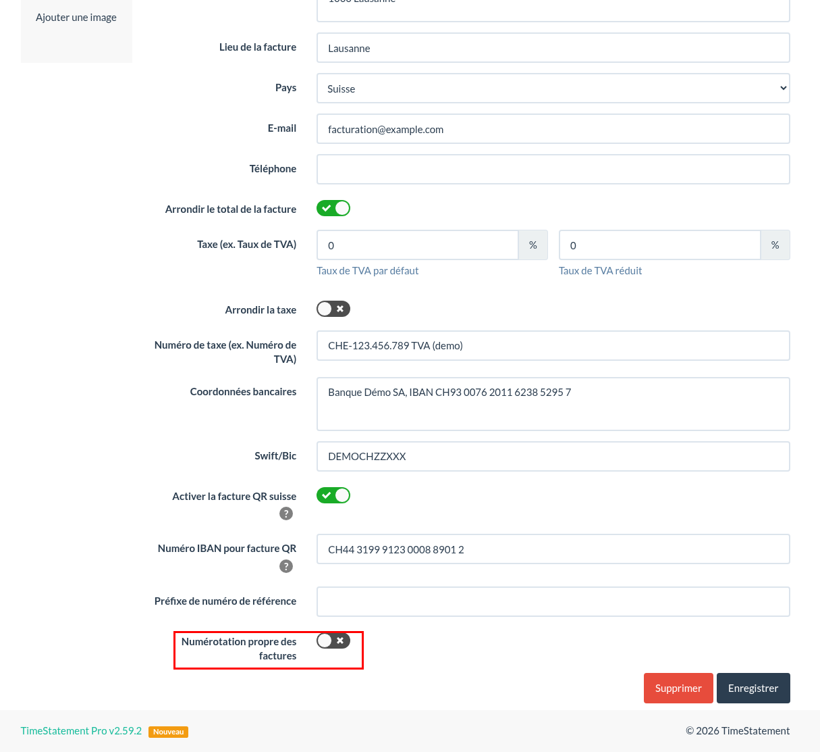Image resolution: width=820 pixels, height=752 pixels.
Task: Save settings with Enregistrer button
Action: (753, 688)
